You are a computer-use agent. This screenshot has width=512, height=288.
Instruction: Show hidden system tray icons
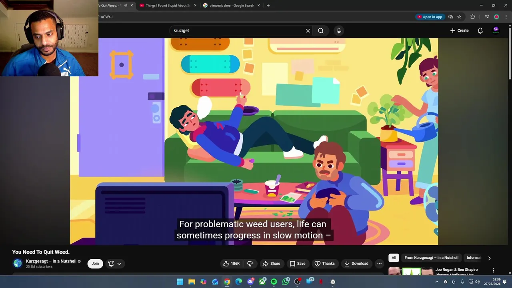pos(436,282)
